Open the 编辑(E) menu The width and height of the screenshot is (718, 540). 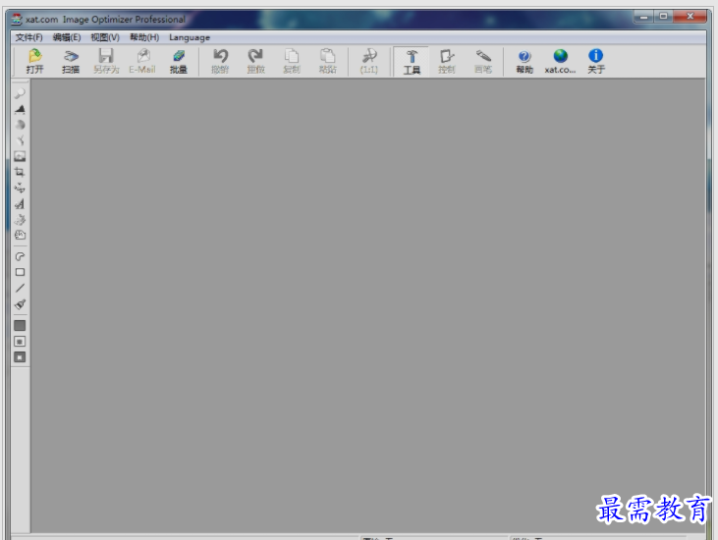67,37
